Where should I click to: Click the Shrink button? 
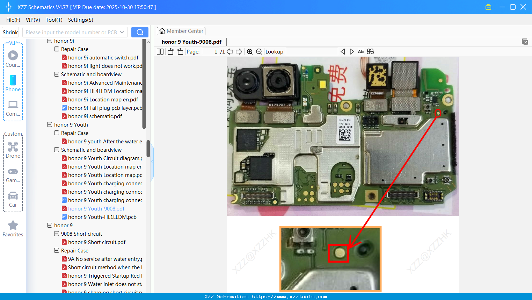10,32
